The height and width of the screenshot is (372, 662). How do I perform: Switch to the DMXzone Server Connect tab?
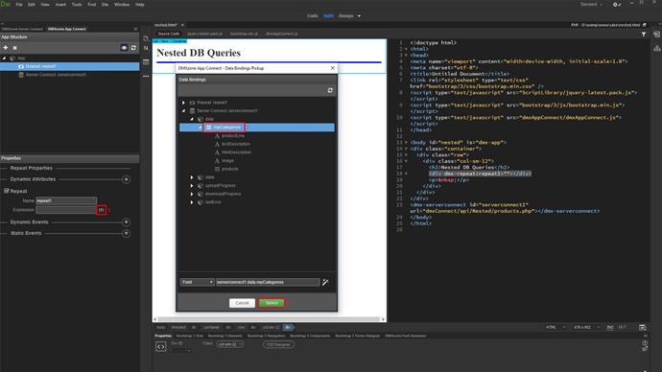pos(22,29)
